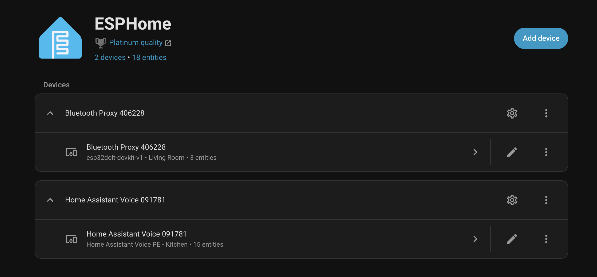Edit the Bluetooth Proxy 406228 entry with pencil icon
Screen dimensions: 597x277
[x=512, y=152]
